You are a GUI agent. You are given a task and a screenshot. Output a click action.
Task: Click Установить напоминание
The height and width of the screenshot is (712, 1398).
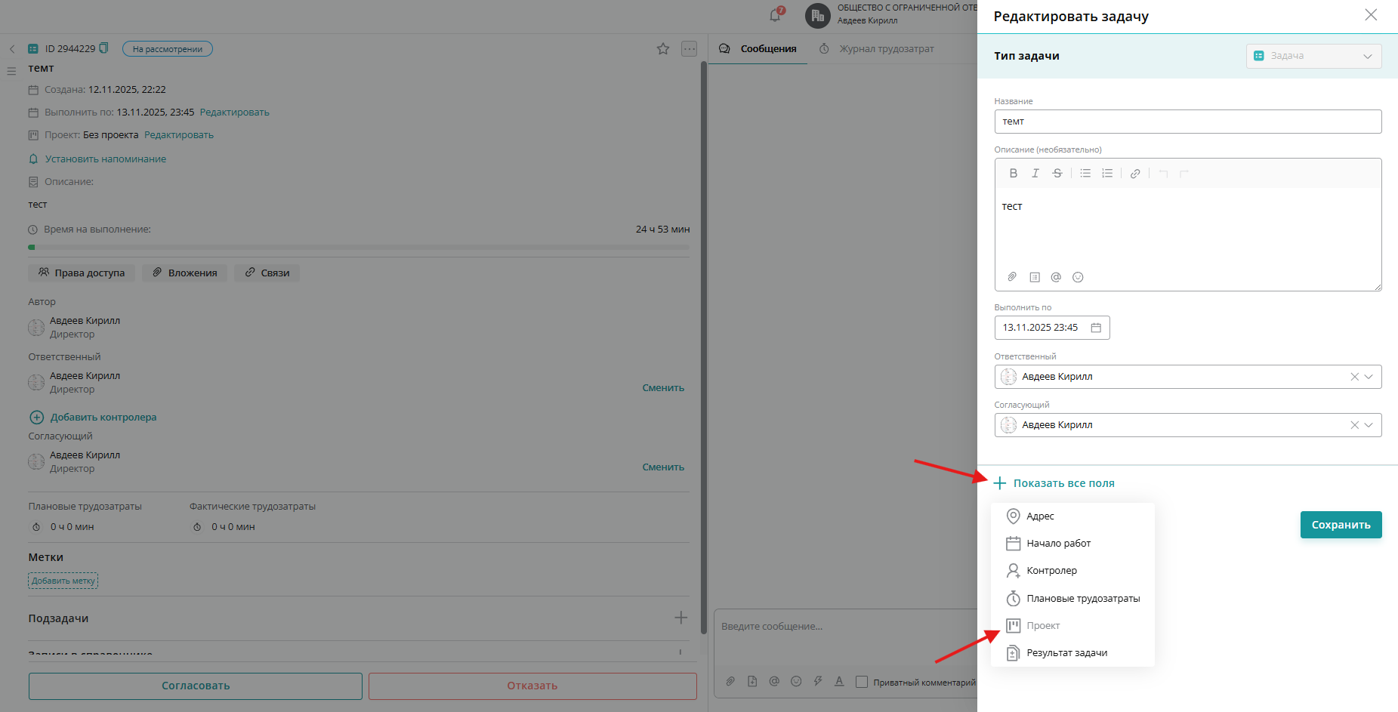pos(97,159)
